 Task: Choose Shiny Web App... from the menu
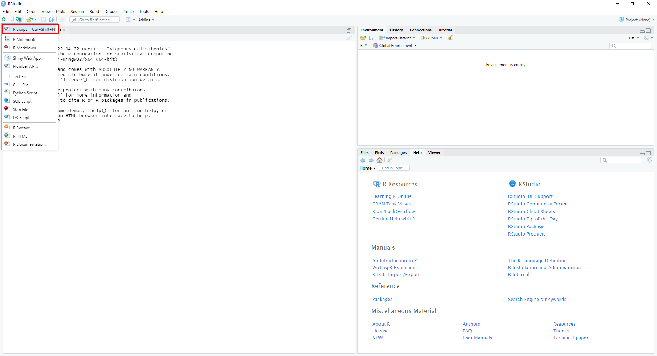[x=30, y=58]
